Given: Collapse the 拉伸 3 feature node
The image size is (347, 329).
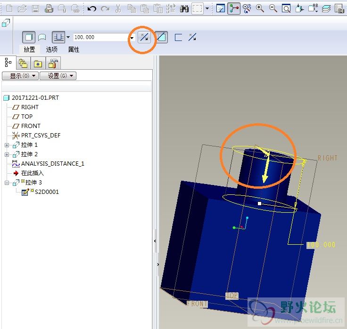Looking at the screenshot, I should click(7, 183).
